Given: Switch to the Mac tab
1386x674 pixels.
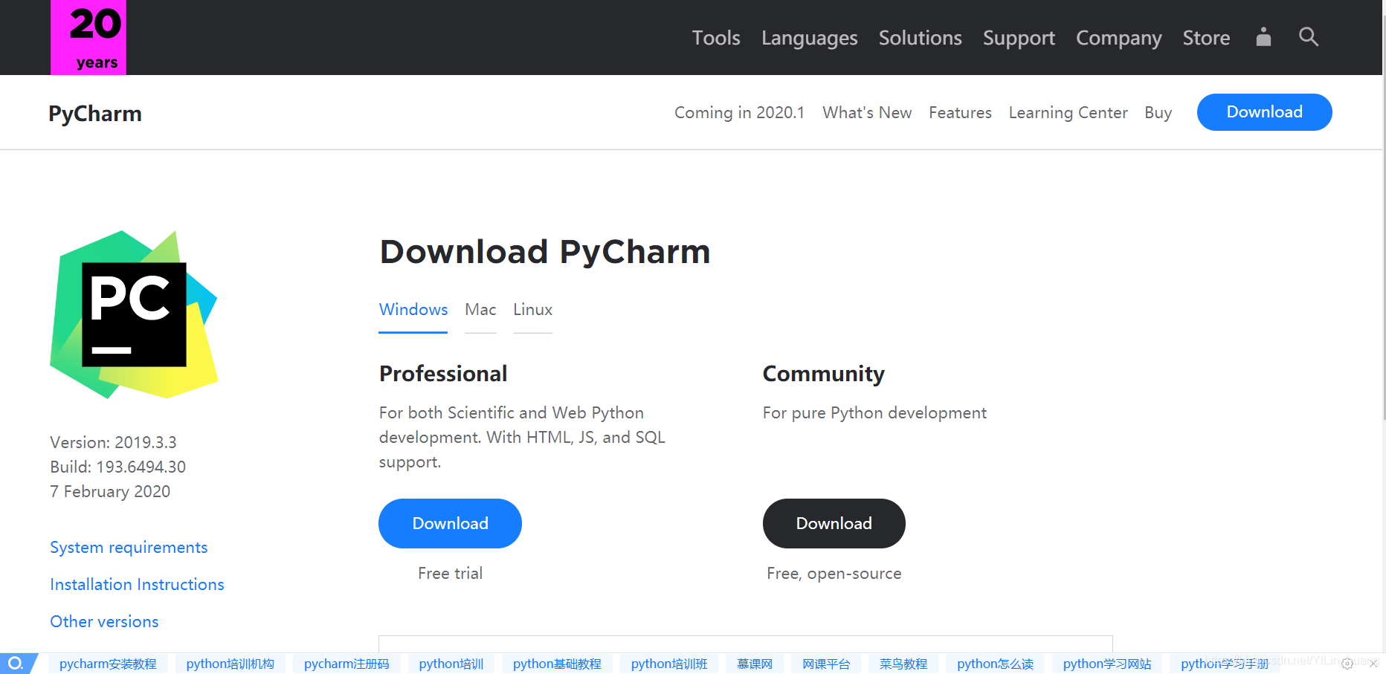Looking at the screenshot, I should pos(480,310).
